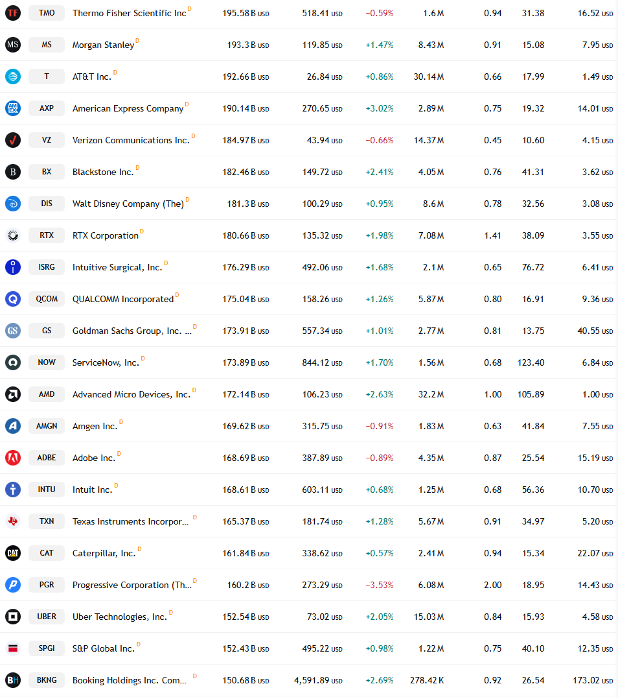Image resolution: width=618 pixels, height=697 pixels.
Task: Click Amgen -0.91% change value
Action: click(x=379, y=426)
